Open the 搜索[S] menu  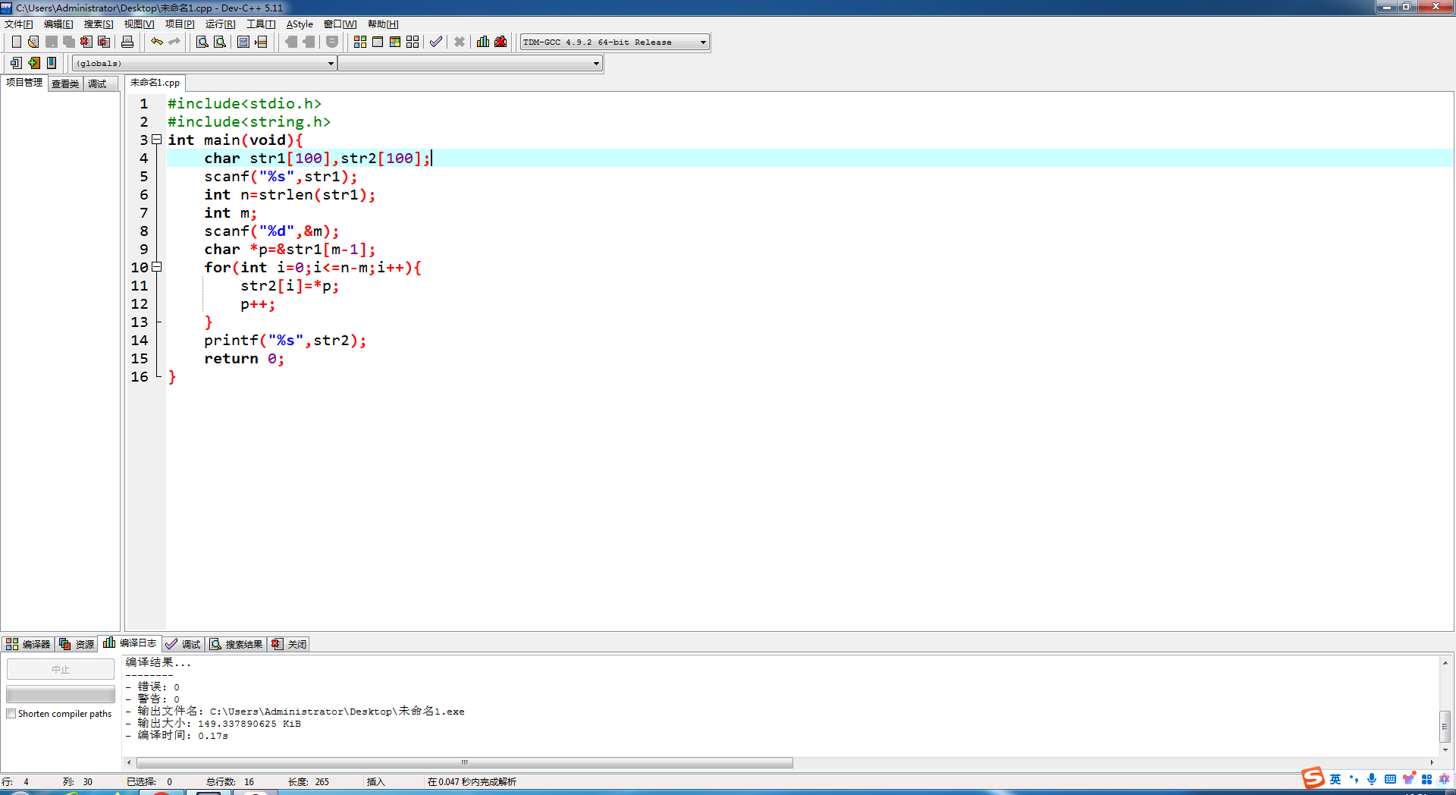pos(99,24)
